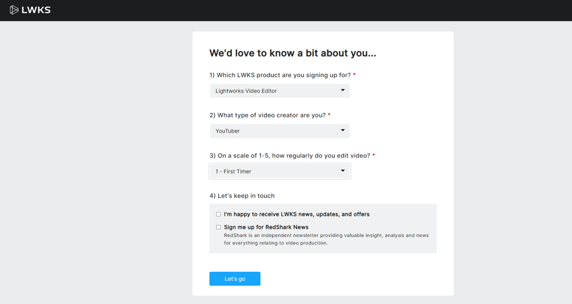572x304 pixels.
Task: Click the LWKS play-triangle logo icon
Action: [14, 10]
